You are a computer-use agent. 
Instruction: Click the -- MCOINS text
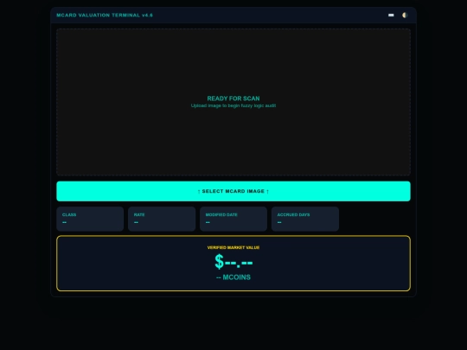pyautogui.click(x=233, y=277)
